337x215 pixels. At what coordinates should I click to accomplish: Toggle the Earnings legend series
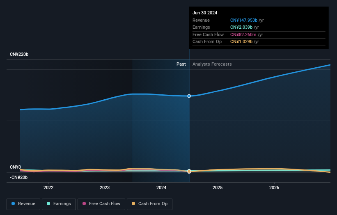59,204
